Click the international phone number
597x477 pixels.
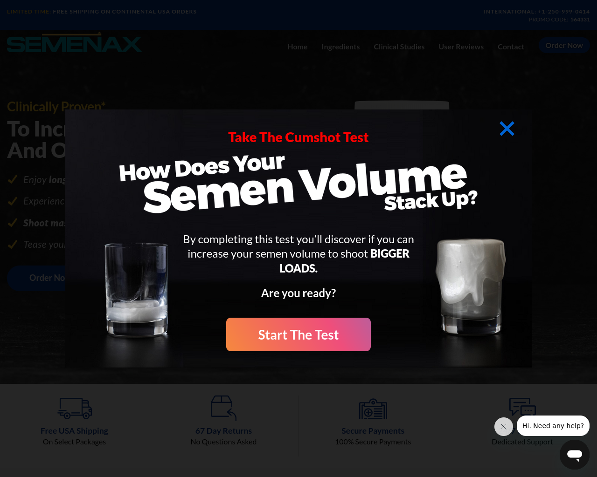564,12
